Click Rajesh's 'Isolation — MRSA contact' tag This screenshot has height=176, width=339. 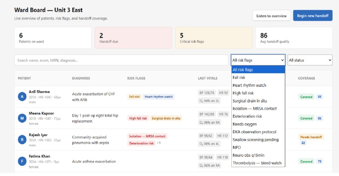click(147, 136)
